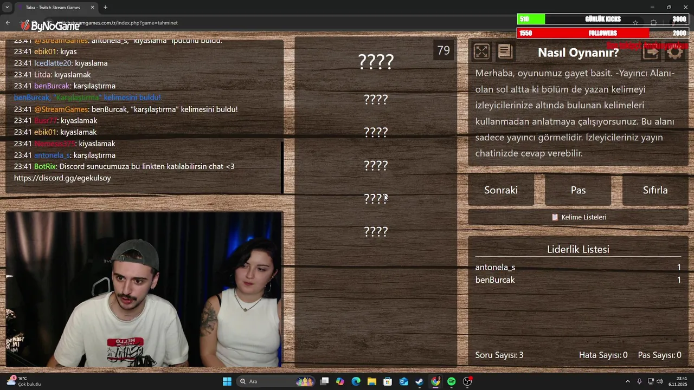Open Steam from the taskbar
694x390 pixels.
(x=419, y=381)
